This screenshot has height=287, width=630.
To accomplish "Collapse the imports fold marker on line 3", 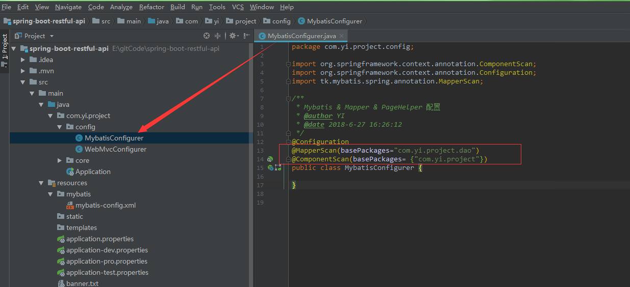I will (x=288, y=64).
